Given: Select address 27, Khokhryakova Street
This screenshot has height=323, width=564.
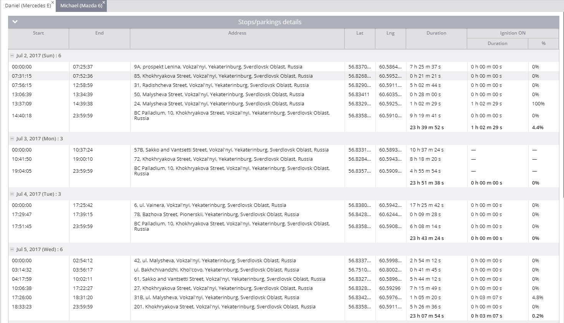Looking at the screenshot, I should 223,288.
